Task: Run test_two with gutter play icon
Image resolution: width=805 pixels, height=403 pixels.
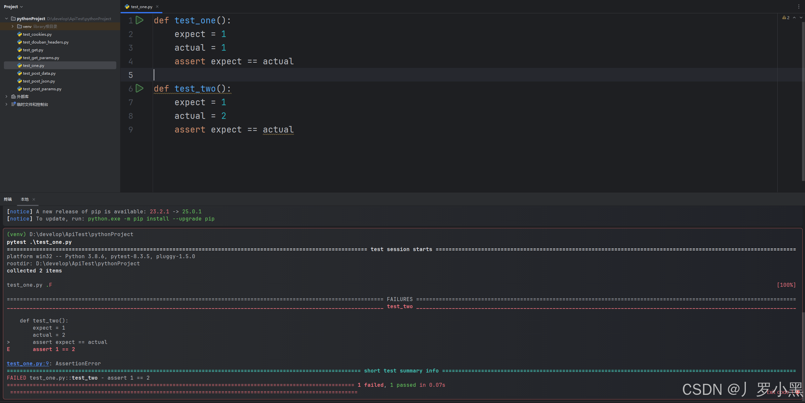Action: 140,88
